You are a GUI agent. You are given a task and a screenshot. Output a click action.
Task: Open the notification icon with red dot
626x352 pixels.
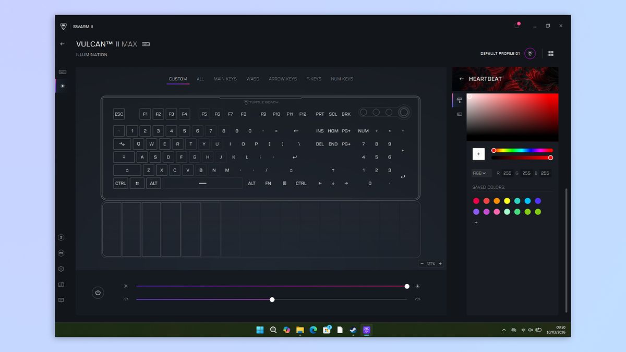[517, 26]
